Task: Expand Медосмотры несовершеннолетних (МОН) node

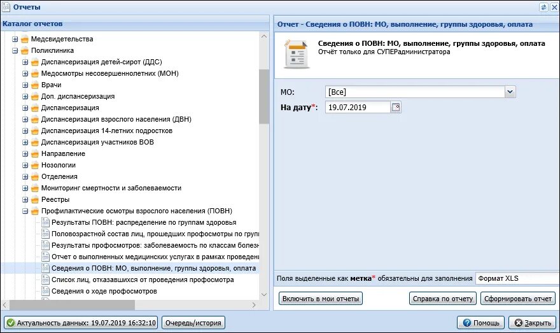Action: (25, 73)
